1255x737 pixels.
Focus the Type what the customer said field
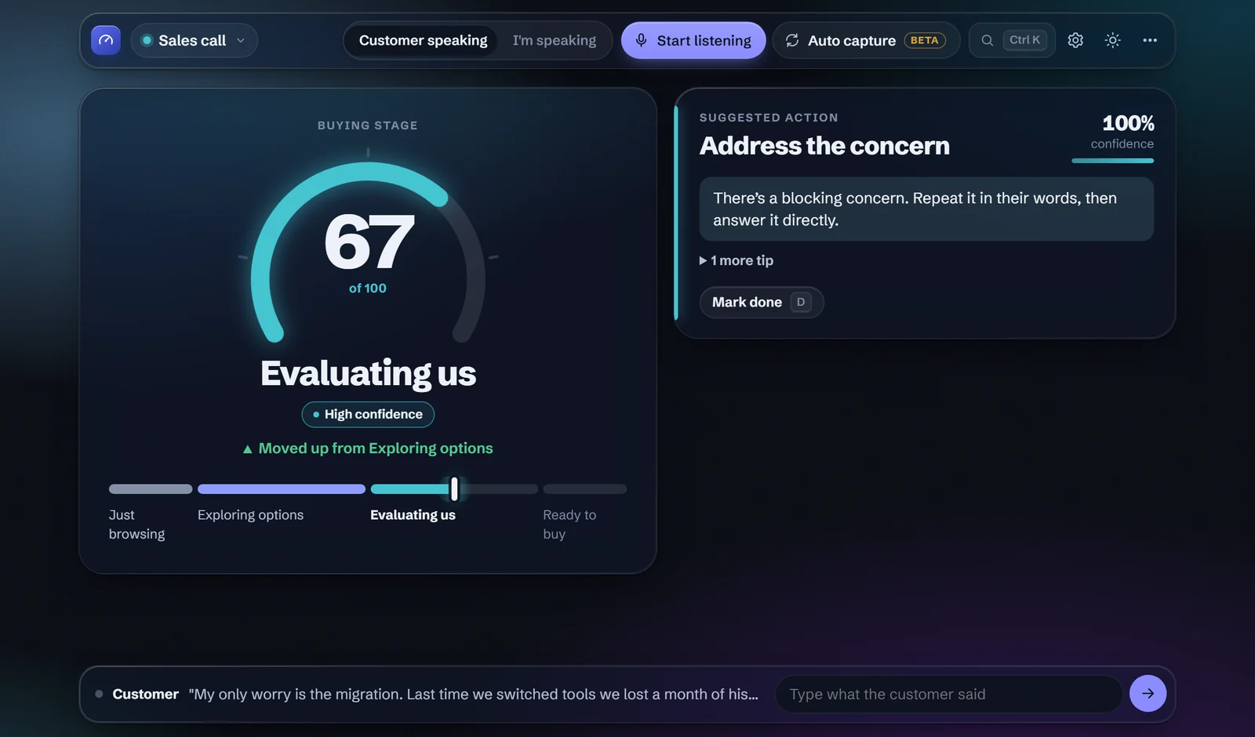[948, 694]
